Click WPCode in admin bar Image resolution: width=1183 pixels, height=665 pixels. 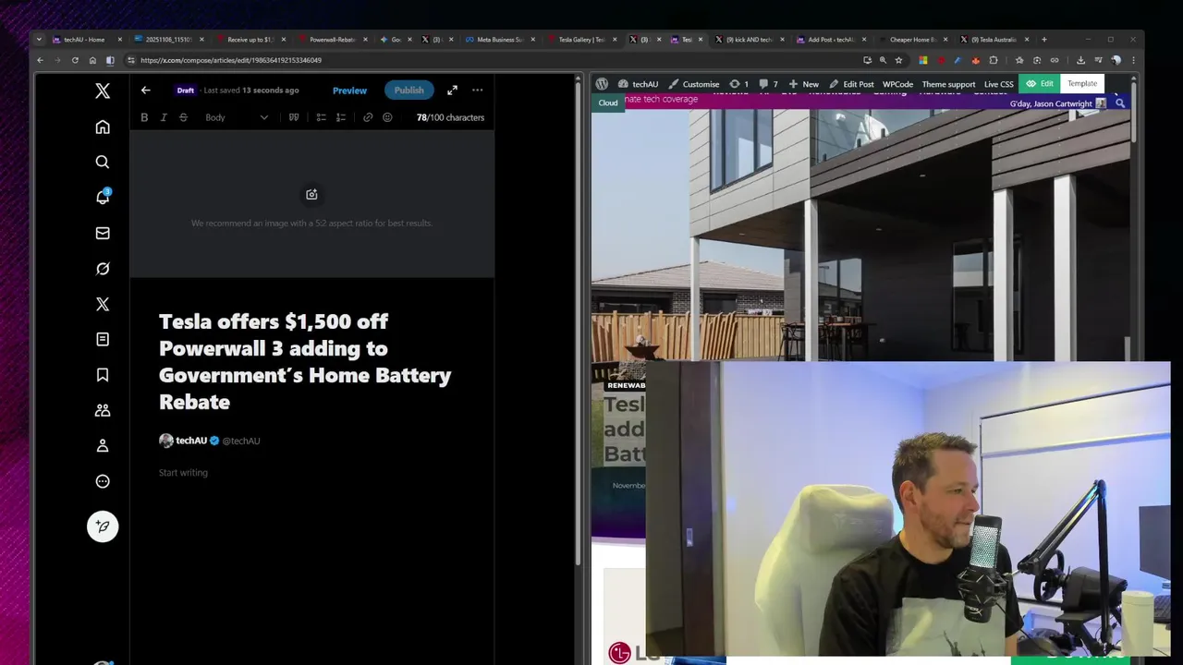[897, 84]
